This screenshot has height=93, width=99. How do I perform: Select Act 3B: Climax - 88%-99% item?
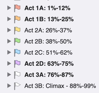pyautogui.click(x=60, y=86)
